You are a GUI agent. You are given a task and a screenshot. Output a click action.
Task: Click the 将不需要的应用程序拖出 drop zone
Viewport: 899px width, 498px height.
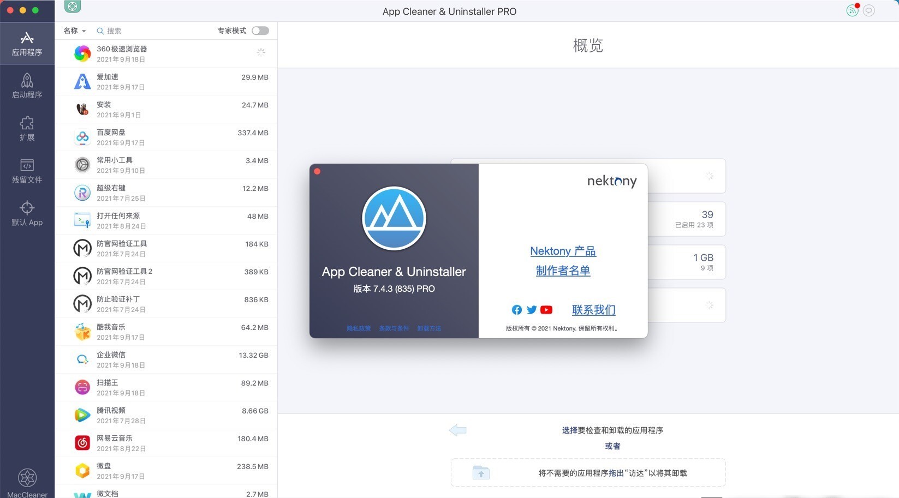pos(588,473)
